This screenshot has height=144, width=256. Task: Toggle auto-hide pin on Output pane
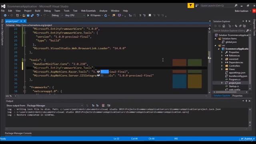pyautogui.click(x=246, y=101)
